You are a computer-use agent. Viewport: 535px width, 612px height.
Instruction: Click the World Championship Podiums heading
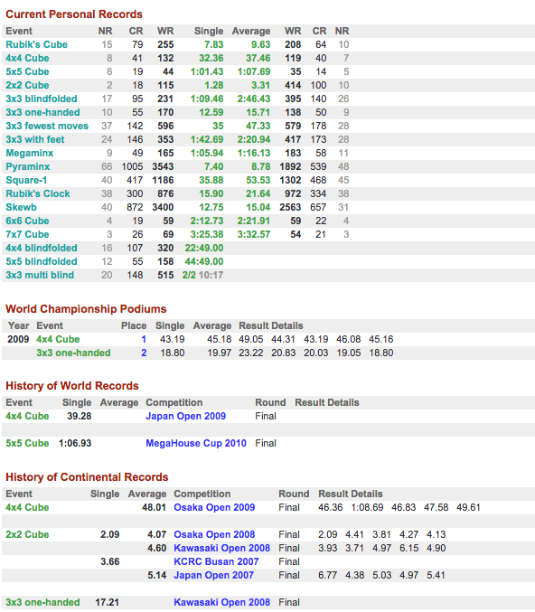coord(86,309)
